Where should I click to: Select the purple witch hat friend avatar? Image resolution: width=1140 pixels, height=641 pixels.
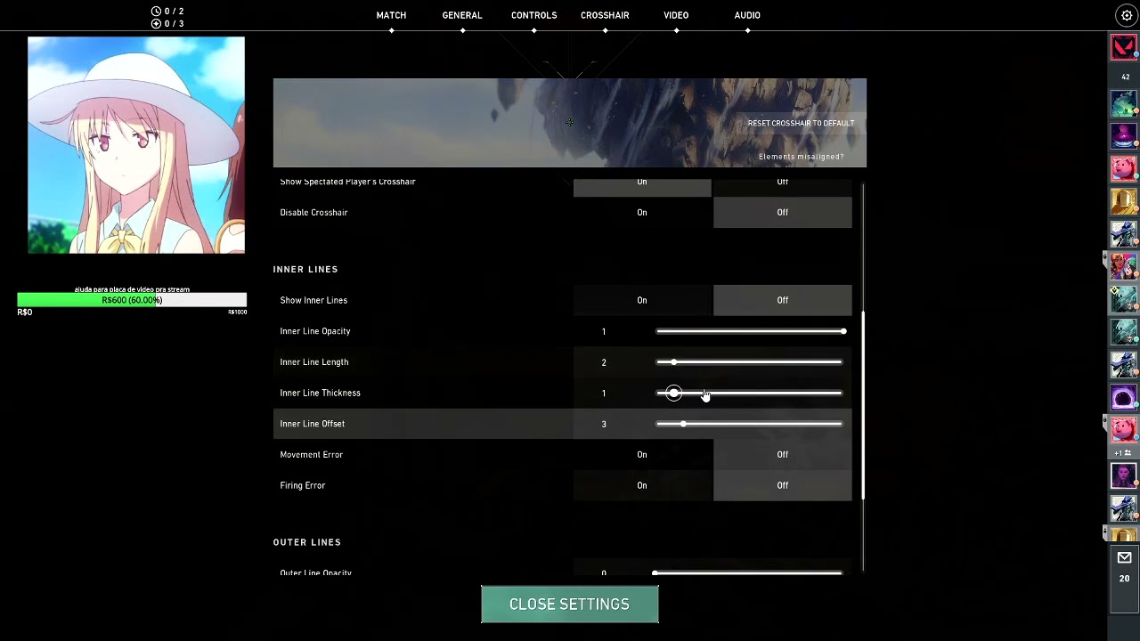point(1124,136)
